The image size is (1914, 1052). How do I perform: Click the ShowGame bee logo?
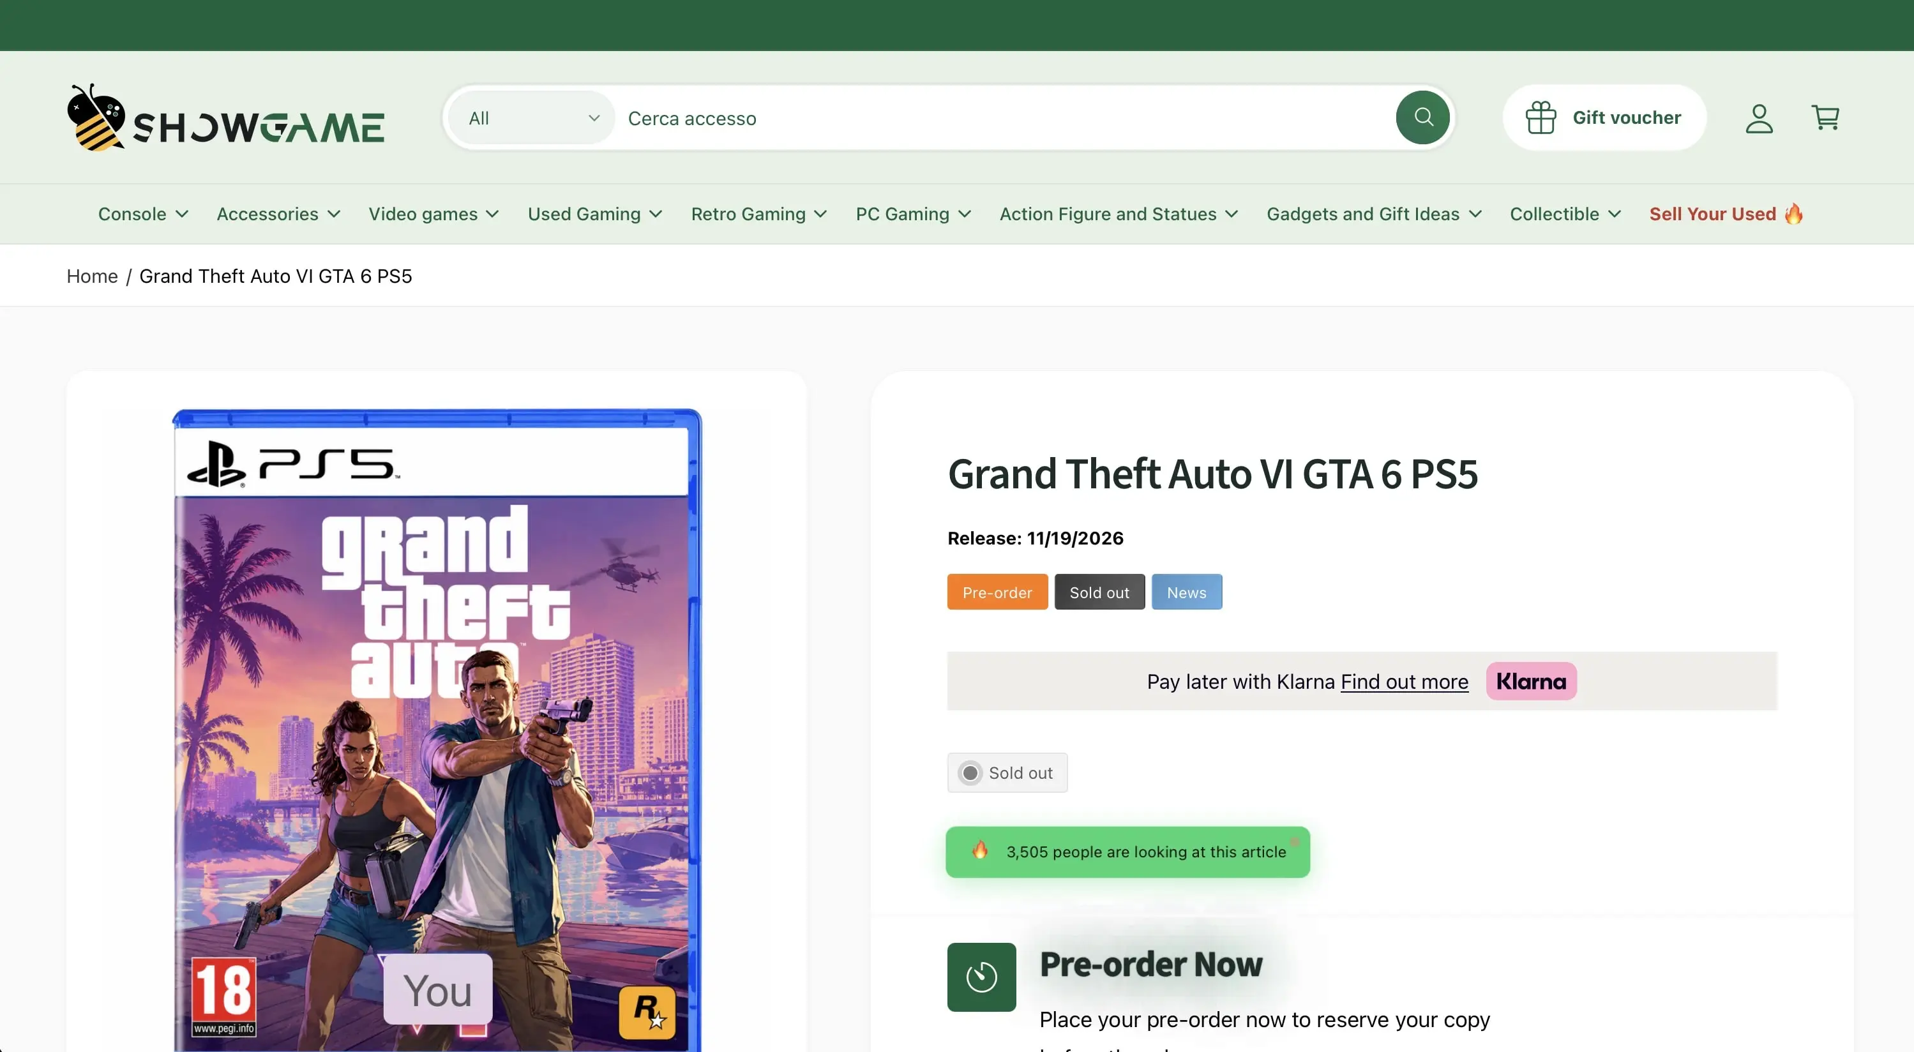(226, 117)
